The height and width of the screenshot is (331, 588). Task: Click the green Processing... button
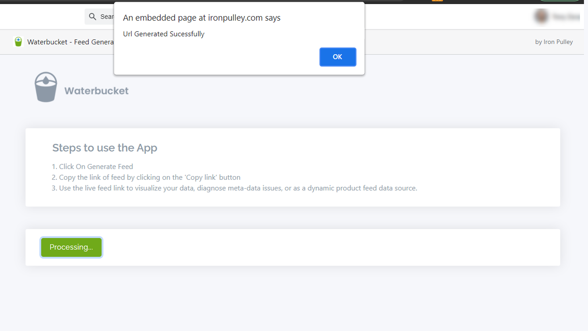point(71,247)
